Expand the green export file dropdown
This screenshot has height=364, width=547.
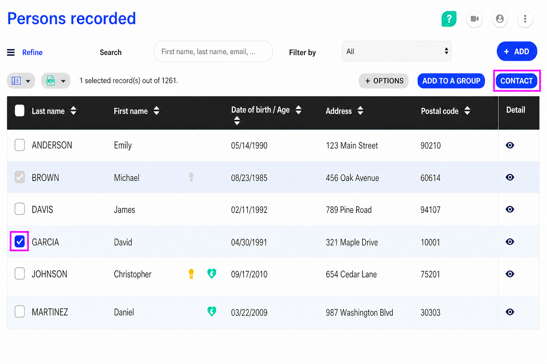tap(56, 81)
